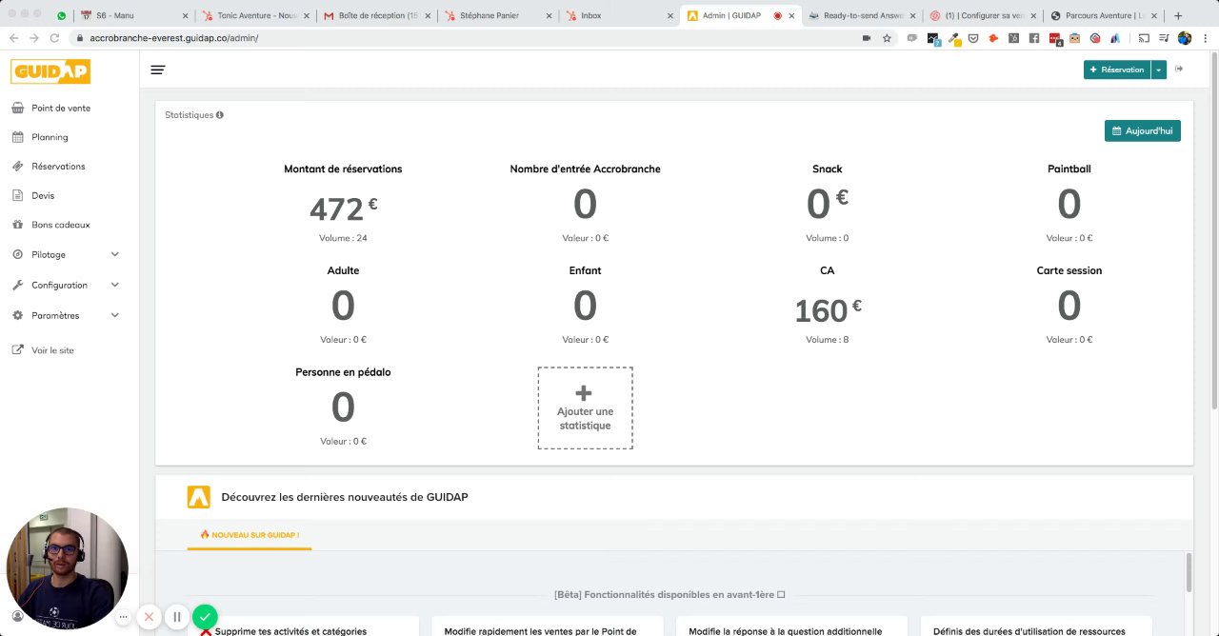Pause the screen recording
Image resolution: width=1219 pixels, height=636 pixels.
tap(177, 617)
